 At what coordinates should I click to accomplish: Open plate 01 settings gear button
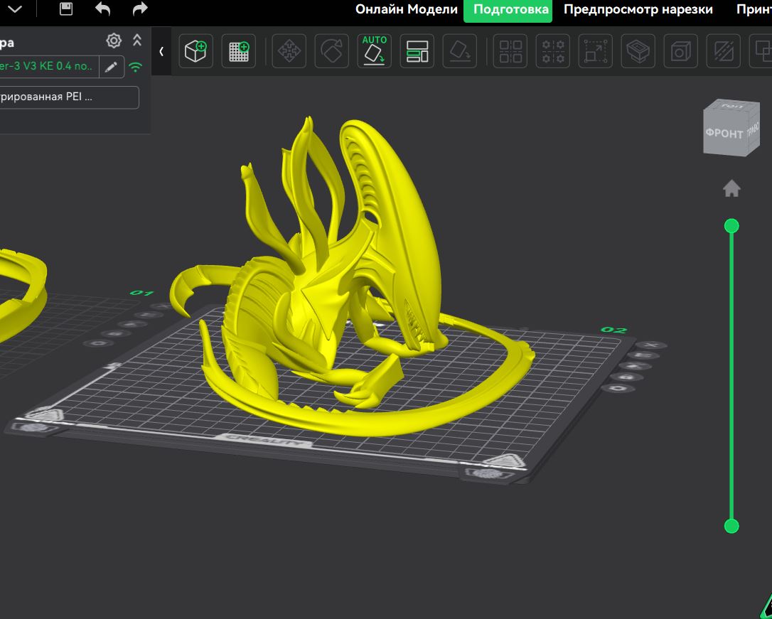pyautogui.click(x=99, y=343)
